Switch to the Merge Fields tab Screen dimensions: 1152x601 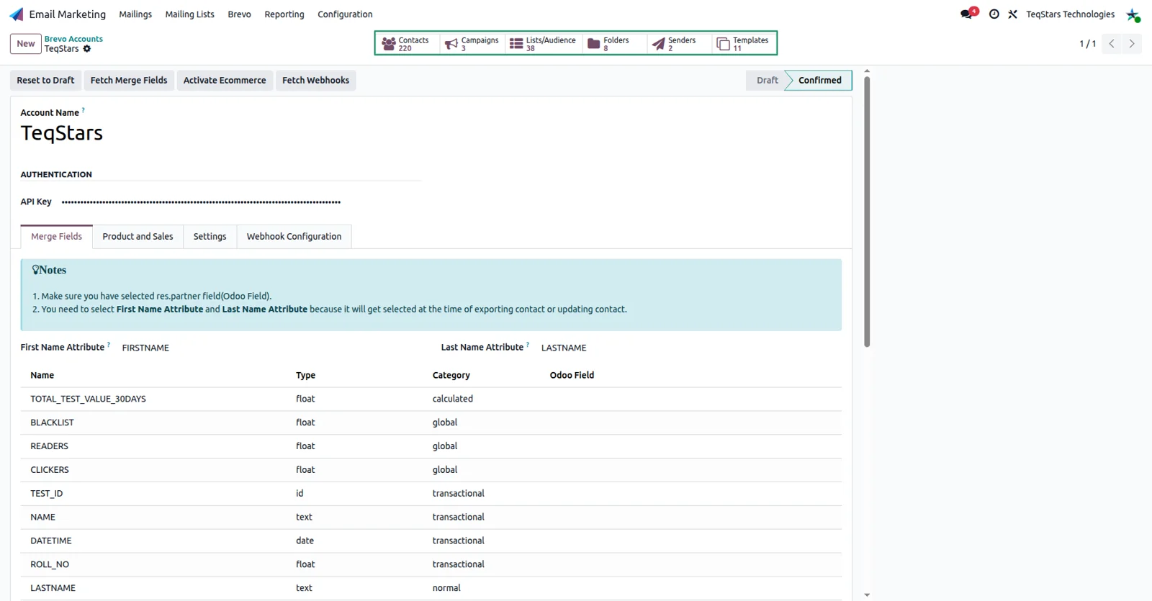pyautogui.click(x=56, y=237)
